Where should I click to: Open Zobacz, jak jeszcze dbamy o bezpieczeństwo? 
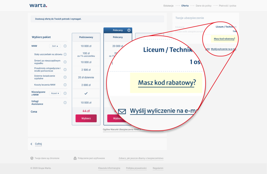[141, 158]
